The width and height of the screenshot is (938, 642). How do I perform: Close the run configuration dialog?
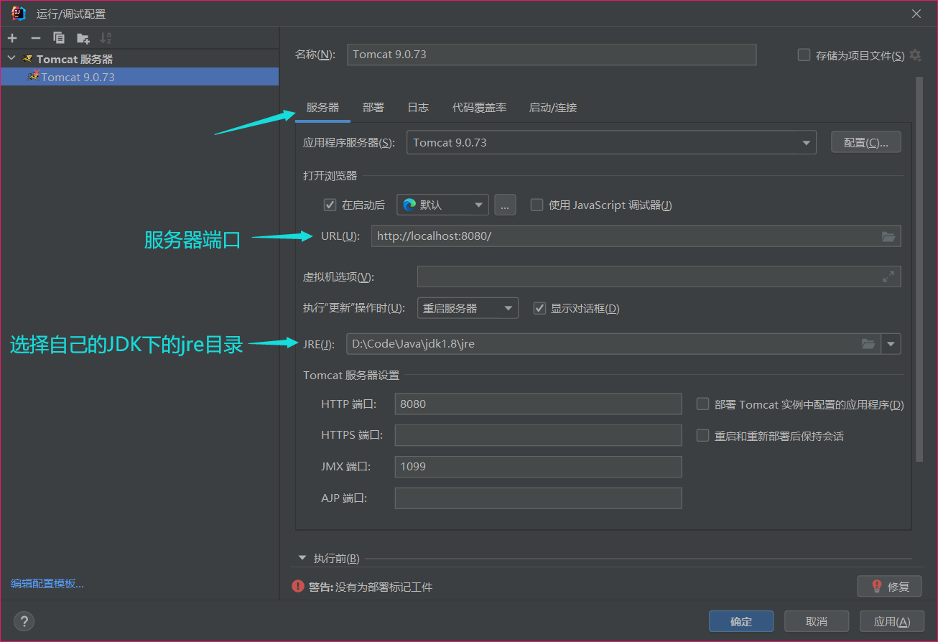[x=916, y=14]
